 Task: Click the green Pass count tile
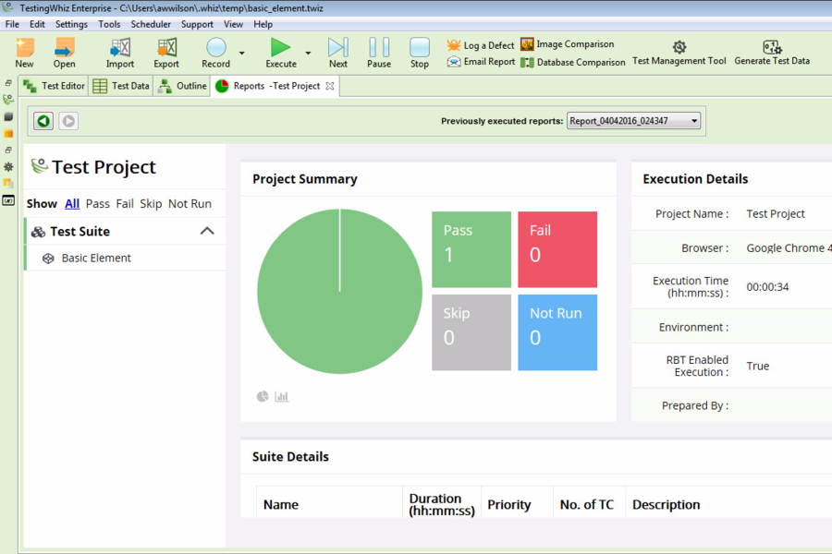pyautogui.click(x=471, y=249)
